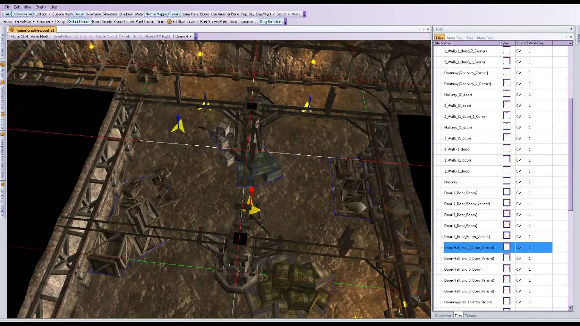The image size is (580, 326).
Task: Open the Conversations side panel
Action: [x=3, y=98]
